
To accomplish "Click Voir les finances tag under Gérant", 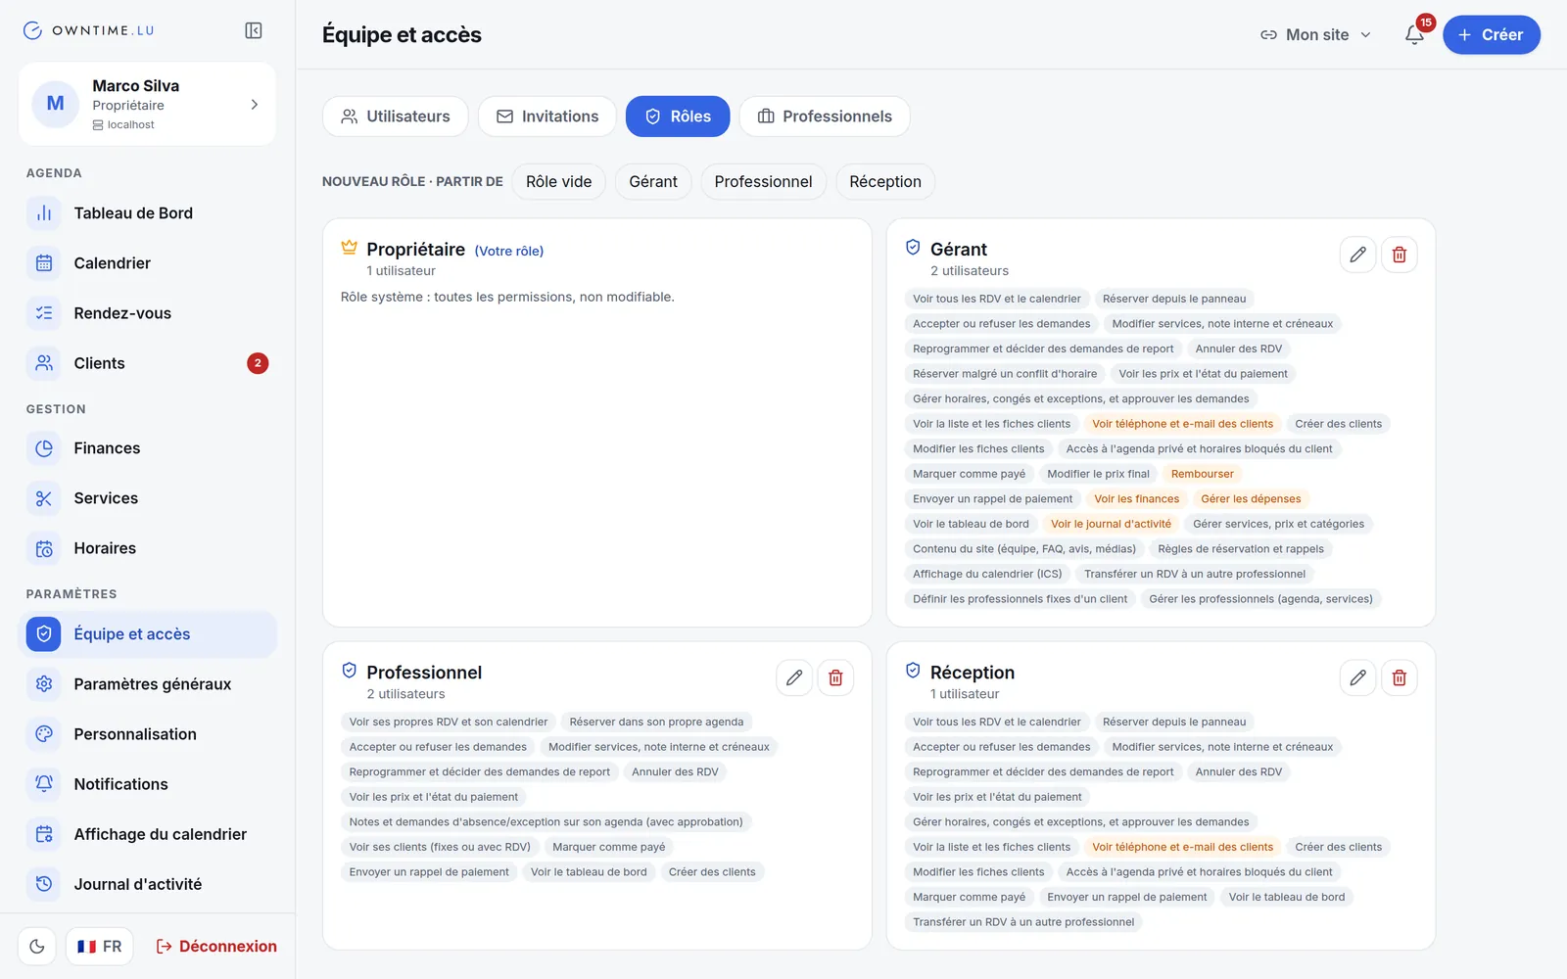I will click(1136, 499).
